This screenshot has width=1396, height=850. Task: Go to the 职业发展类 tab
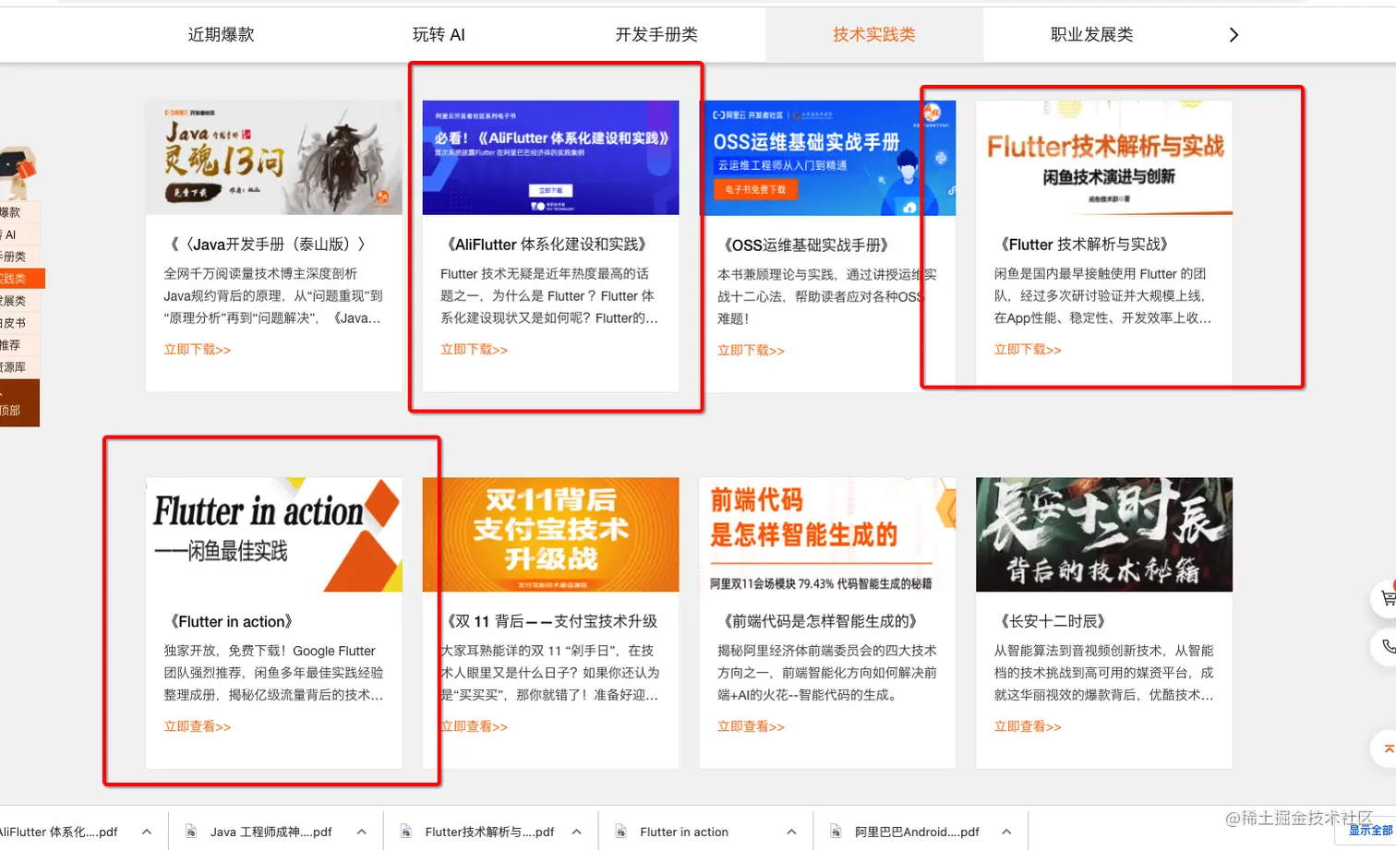click(x=1092, y=35)
